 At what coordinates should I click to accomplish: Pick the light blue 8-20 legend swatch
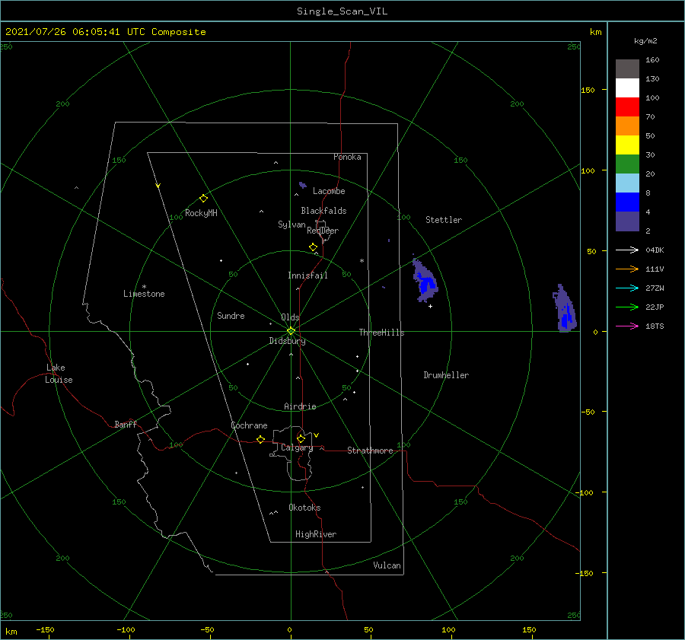click(x=627, y=183)
